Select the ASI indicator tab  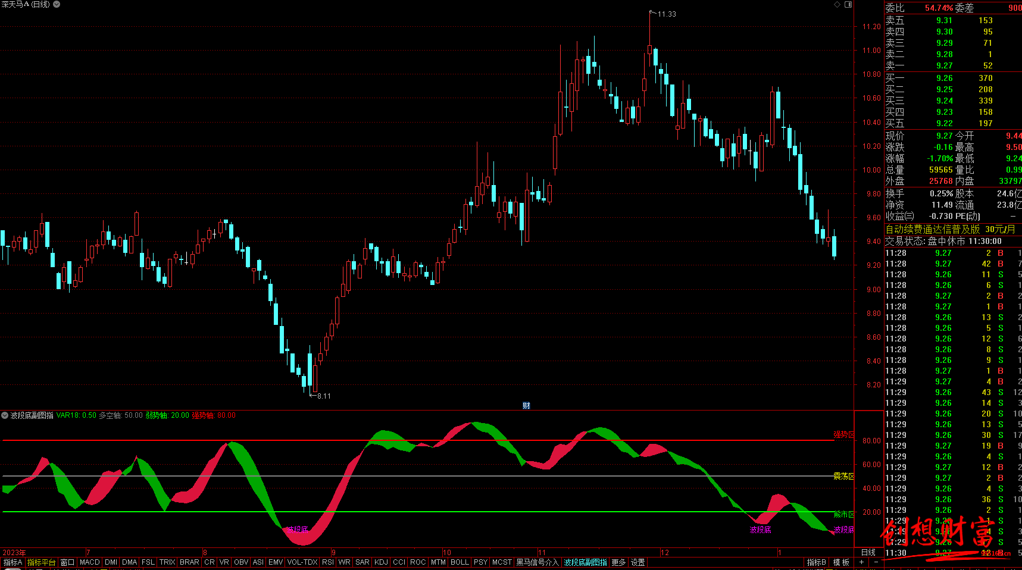258,562
